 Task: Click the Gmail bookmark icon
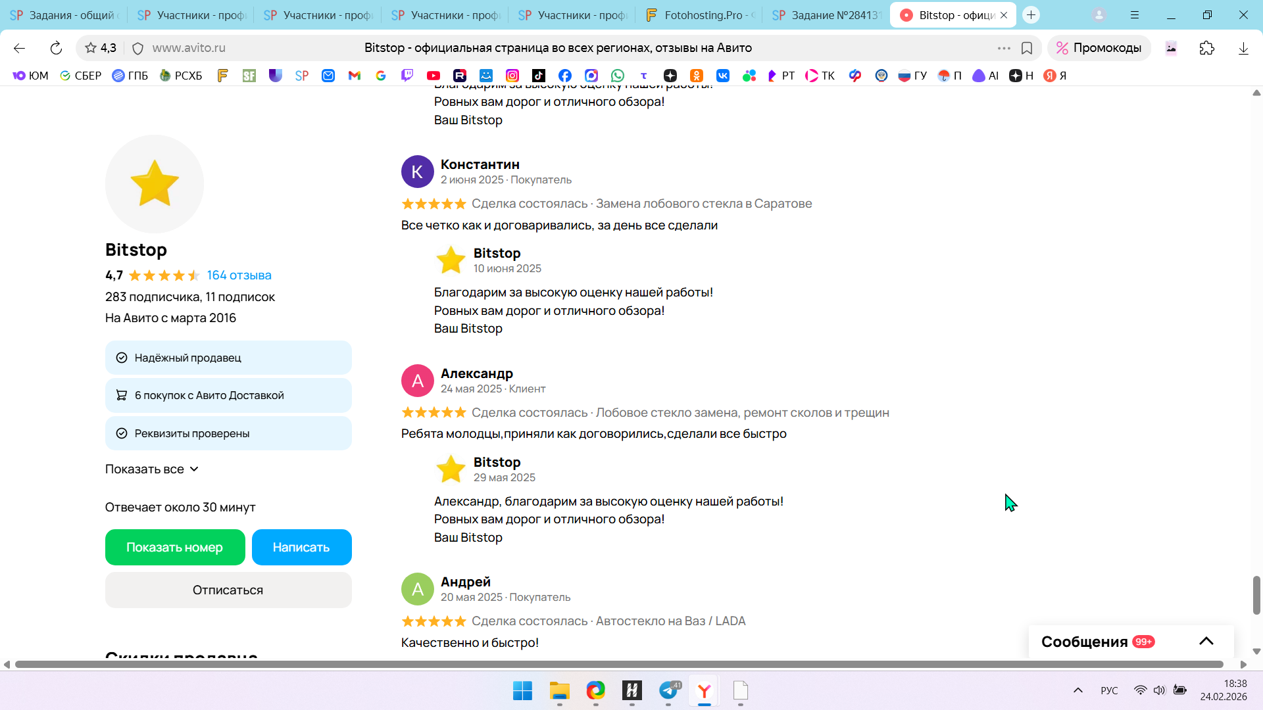tap(355, 76)
